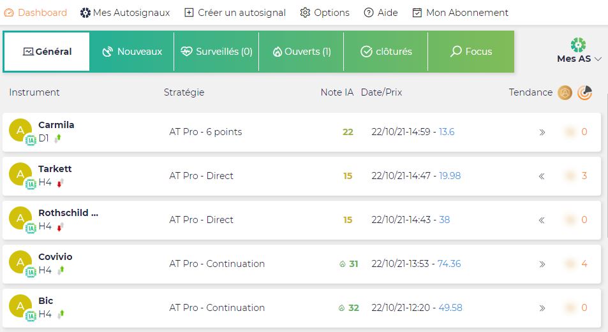Open Mes Autosignaux in top menu

(x=125, y=13)
